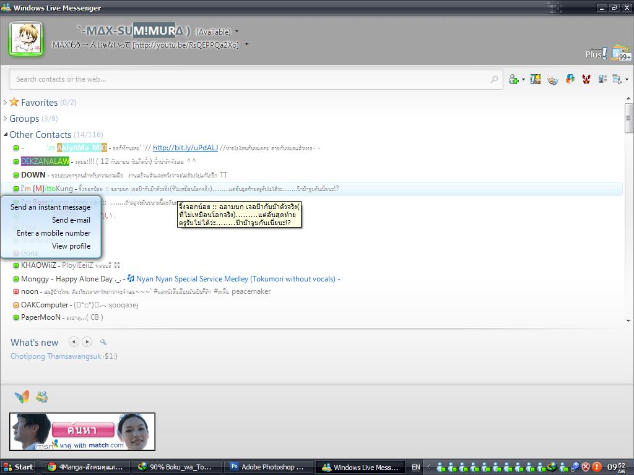634x475 pixels.
Task: Open the status dropdown next to (Available)
Action: [x=237, y=32]
